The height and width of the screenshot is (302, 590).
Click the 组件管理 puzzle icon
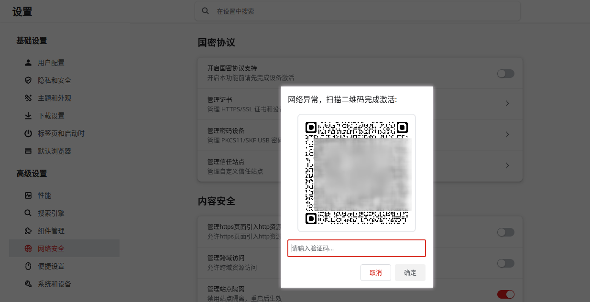28,231
